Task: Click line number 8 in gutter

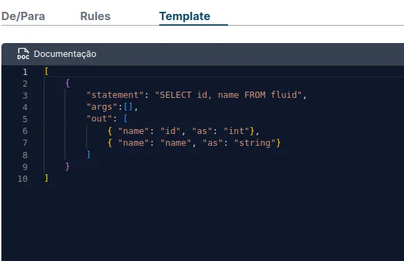Action: tap(25, 155)
